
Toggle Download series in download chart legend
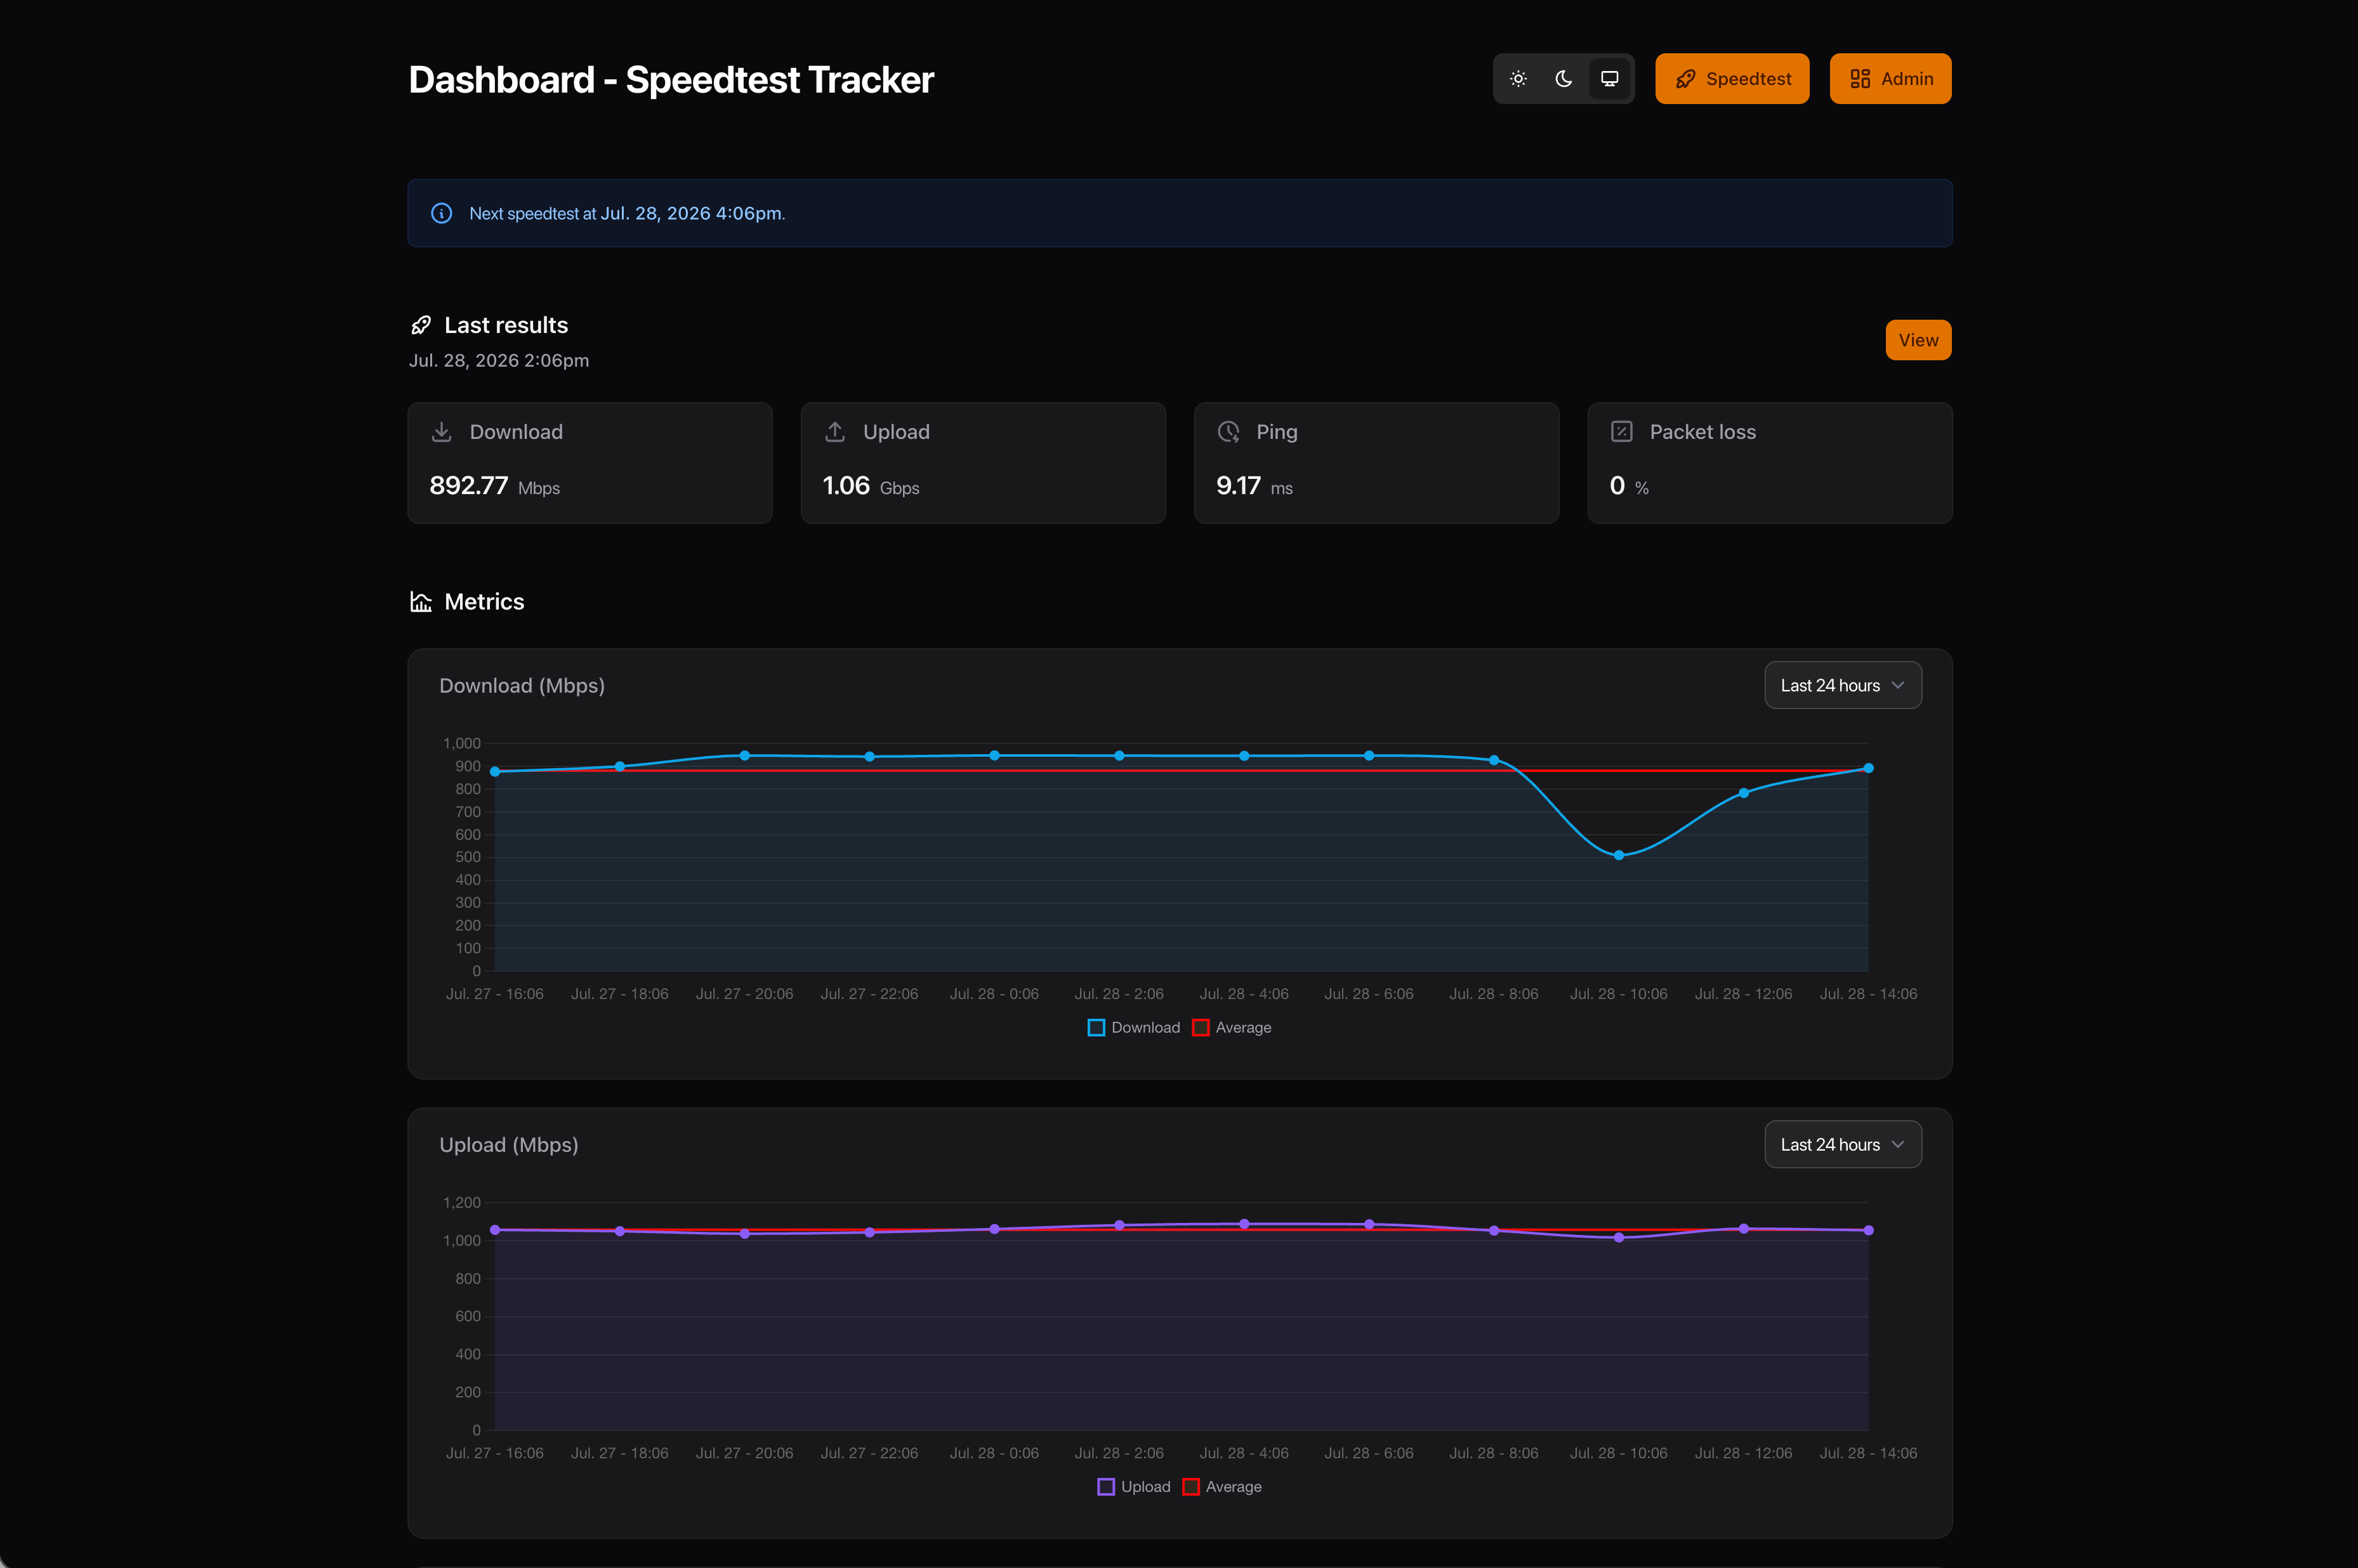1133,1028
